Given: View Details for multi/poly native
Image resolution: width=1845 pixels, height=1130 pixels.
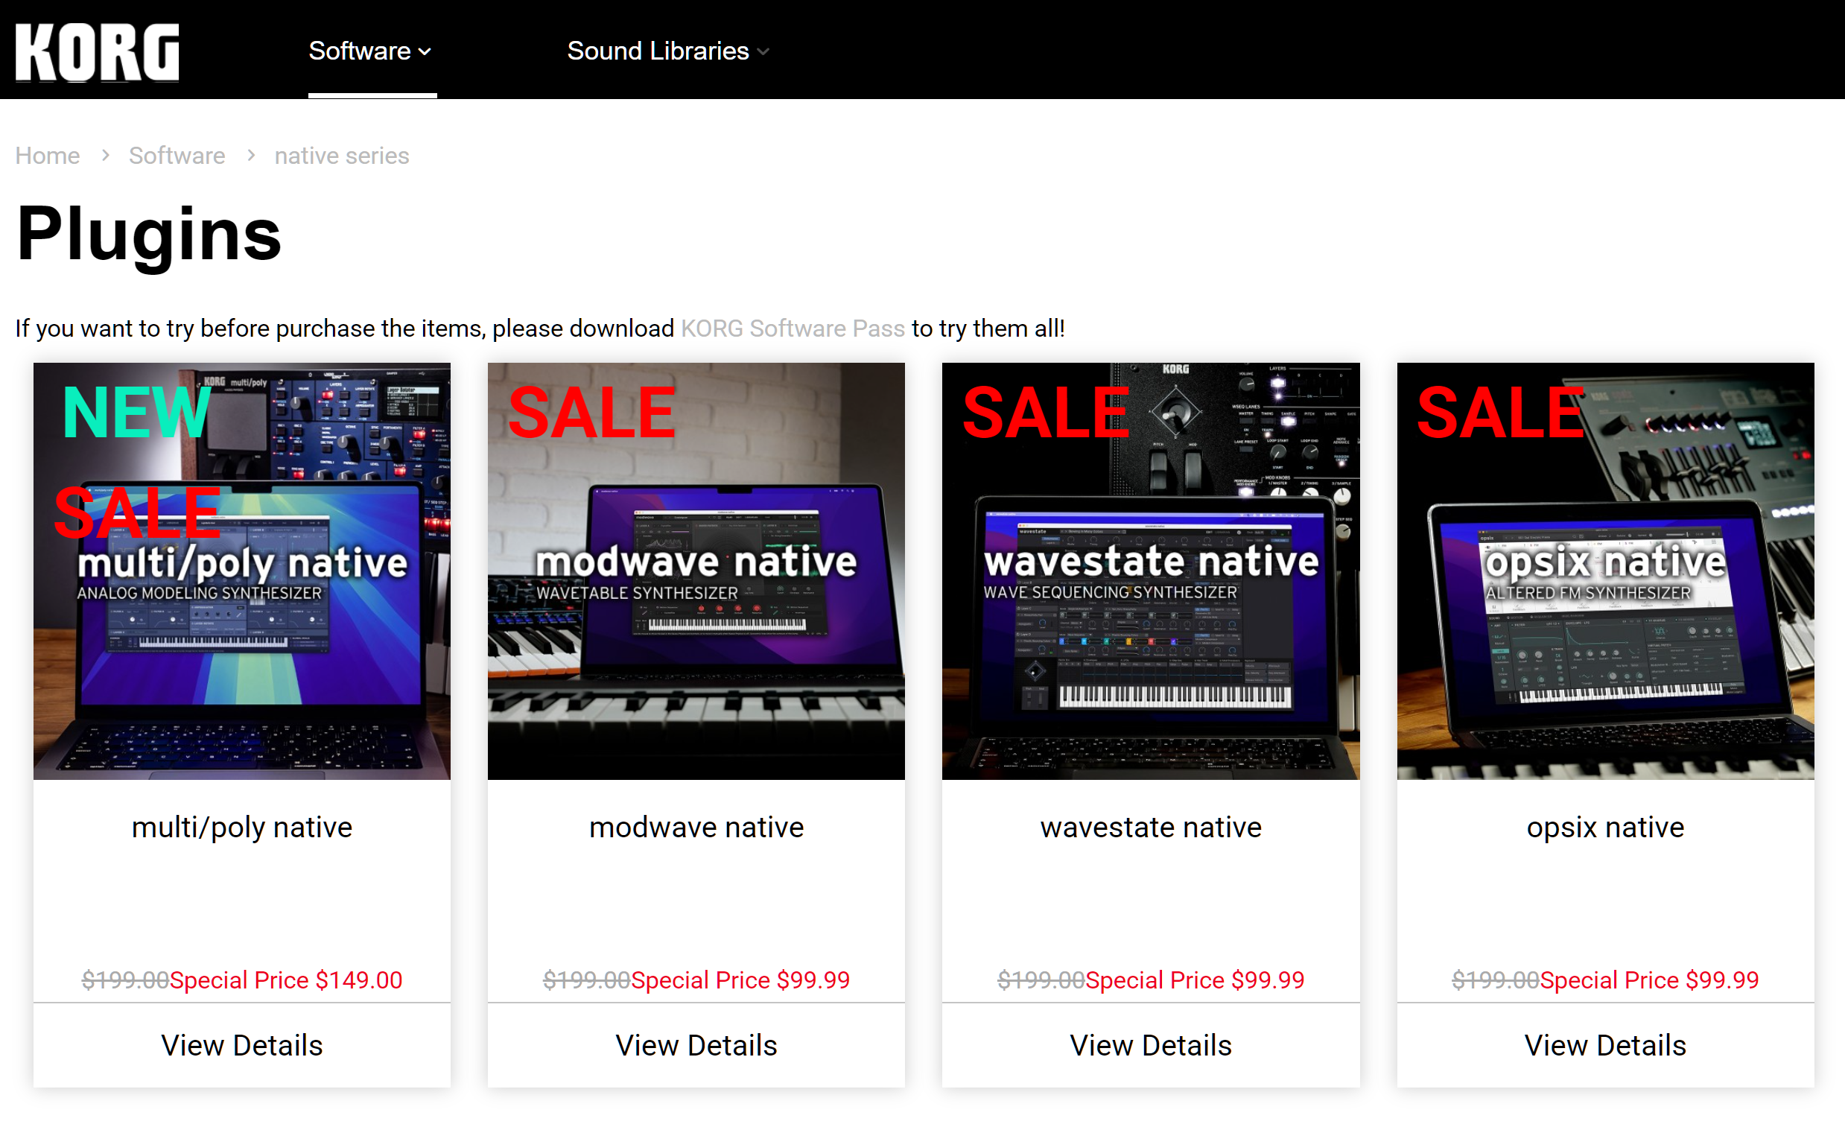Looking at the screenshot, I should (242, 1045).
